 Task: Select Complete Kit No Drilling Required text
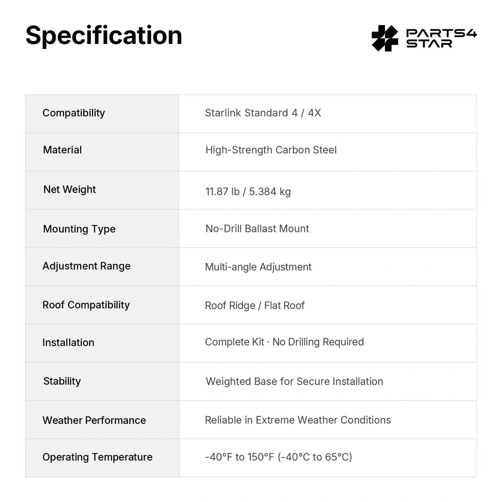284,342
